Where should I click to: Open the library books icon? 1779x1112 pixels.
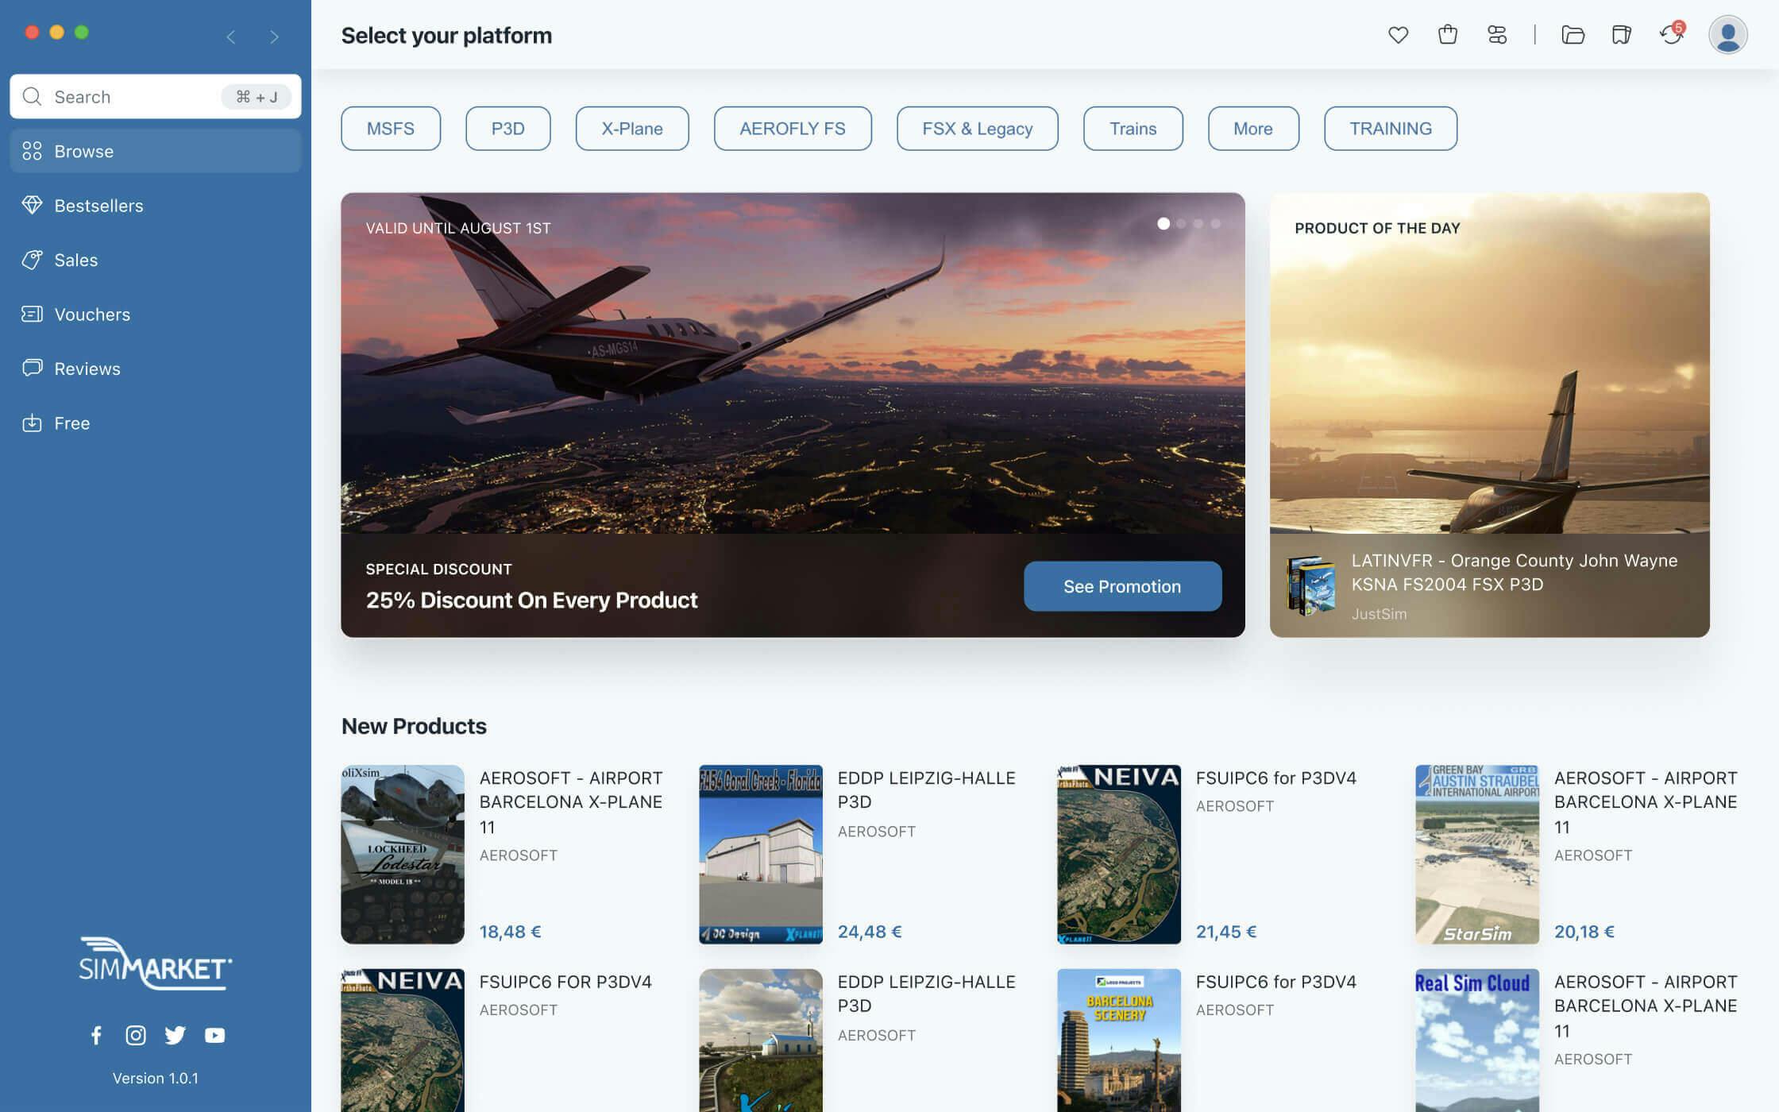pyautogui.click(x=1621, y=35)
